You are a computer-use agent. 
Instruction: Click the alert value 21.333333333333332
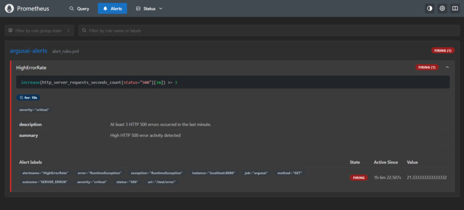[427, 177]
